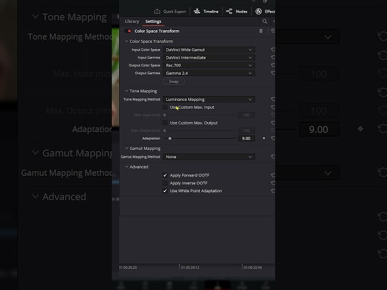This screenshot has width=387, height=290.
Task: Reset Input Color Space to default
Action: coord(273,50)
